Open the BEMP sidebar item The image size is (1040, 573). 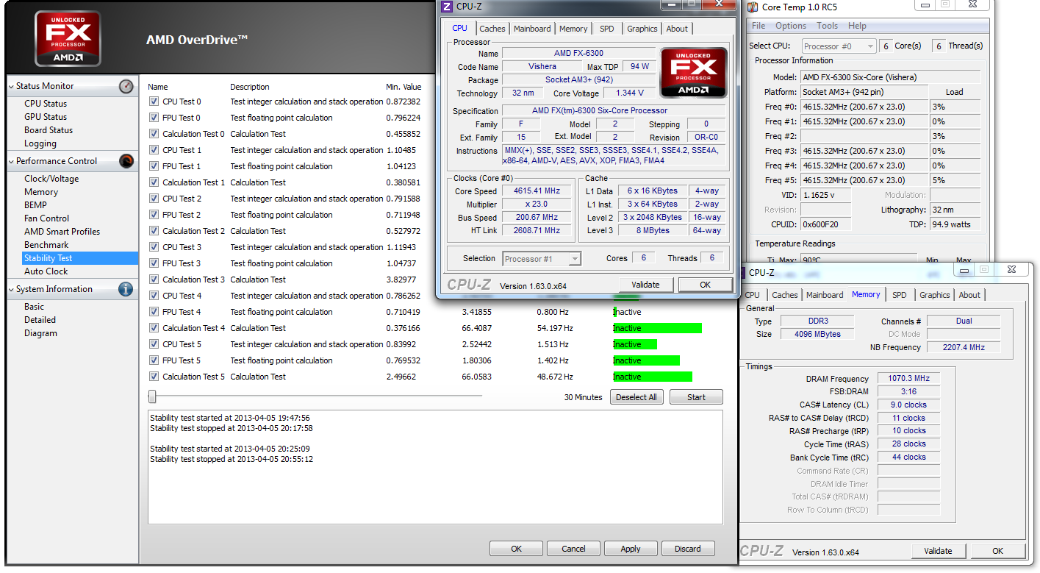(35, 205)
